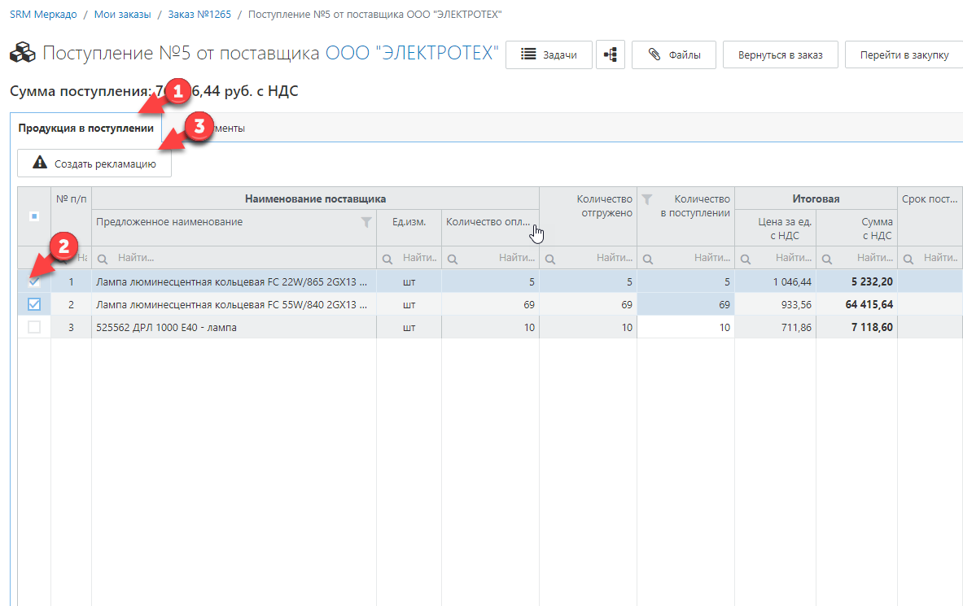The height and width of the screenshot is (606, 963).
Task: Open the ООО "ЭЛЕКТРОТЕХ" supplier link in title
Action: click(412, 54)
